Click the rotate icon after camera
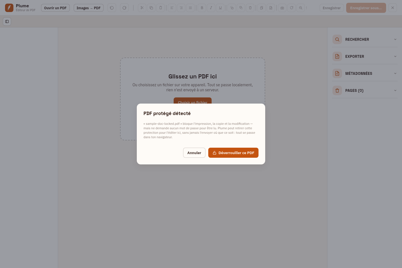This screenshot has height=268, width=402. 291,8
